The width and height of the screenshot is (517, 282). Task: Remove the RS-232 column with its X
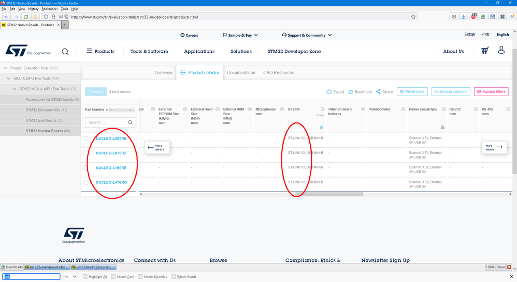[476, 109]
